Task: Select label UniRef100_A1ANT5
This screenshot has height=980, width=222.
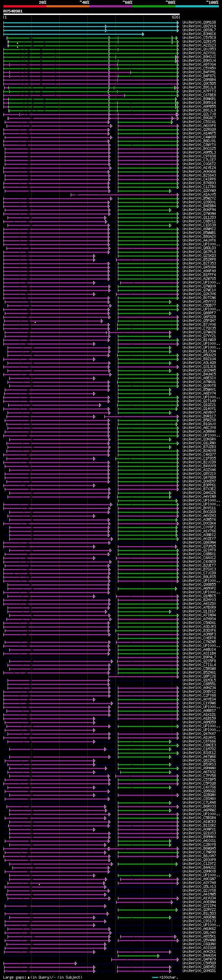Action: coord(199,133)
